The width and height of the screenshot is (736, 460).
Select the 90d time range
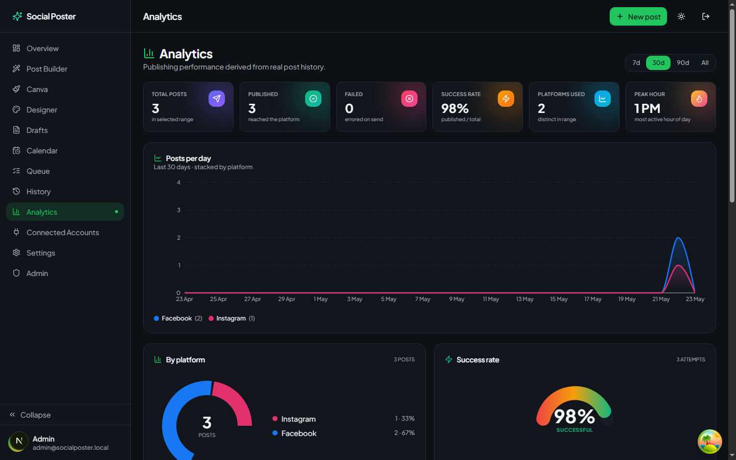click(x=683, y=63)
